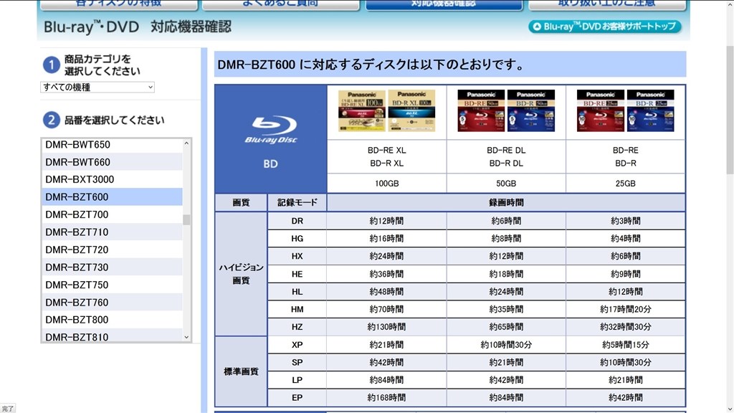Click the red BD-RE 25GB disc image
734x413 pixels.
[x=601, y=111]
